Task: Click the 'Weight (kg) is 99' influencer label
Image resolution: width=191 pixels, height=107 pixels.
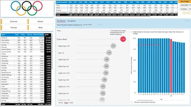Action: click(x=64, y=80)
